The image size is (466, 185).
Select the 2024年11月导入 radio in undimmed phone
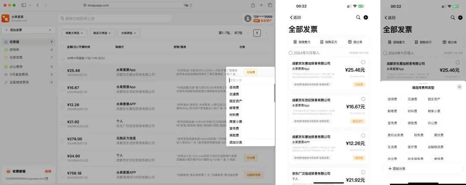click(x=291, y=53)
